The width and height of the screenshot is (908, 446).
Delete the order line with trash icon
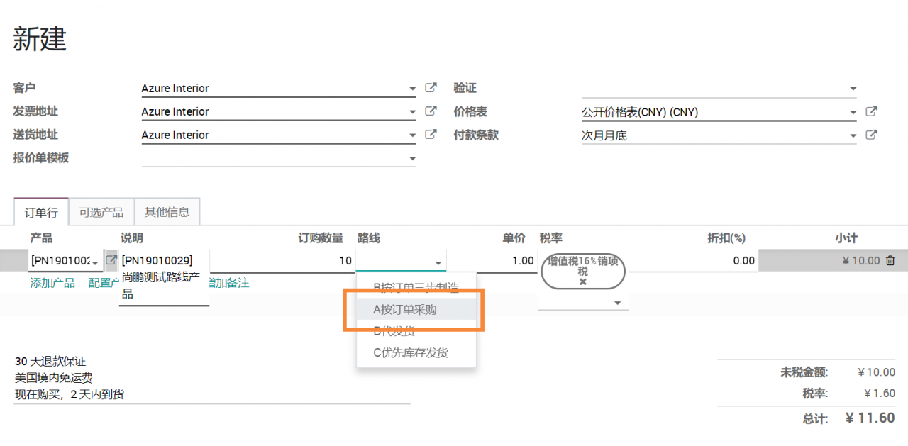point(890,261)
